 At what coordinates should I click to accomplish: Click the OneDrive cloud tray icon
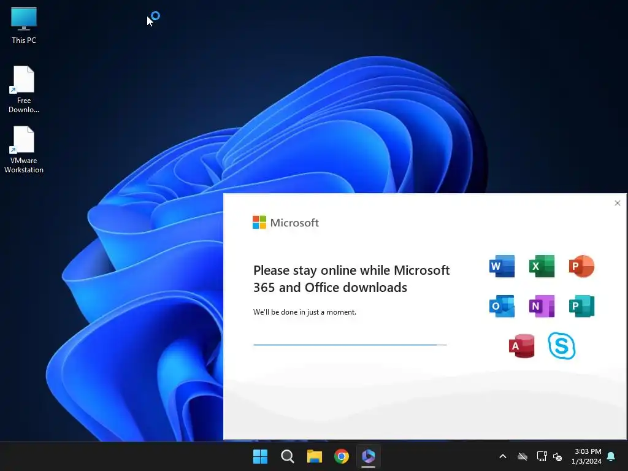(523, 456)
